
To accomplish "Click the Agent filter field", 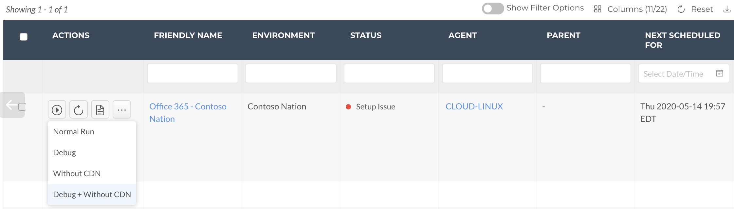I will pos(487,73).
